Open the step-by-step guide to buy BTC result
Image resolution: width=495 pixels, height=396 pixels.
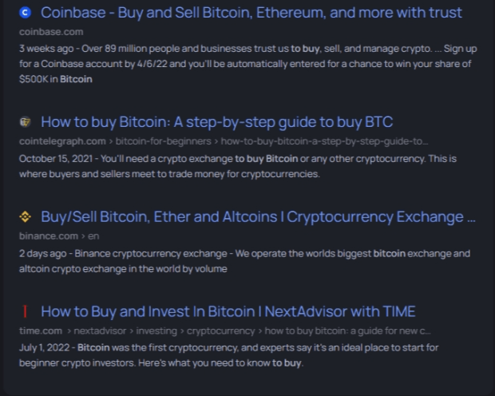(216, 122)
